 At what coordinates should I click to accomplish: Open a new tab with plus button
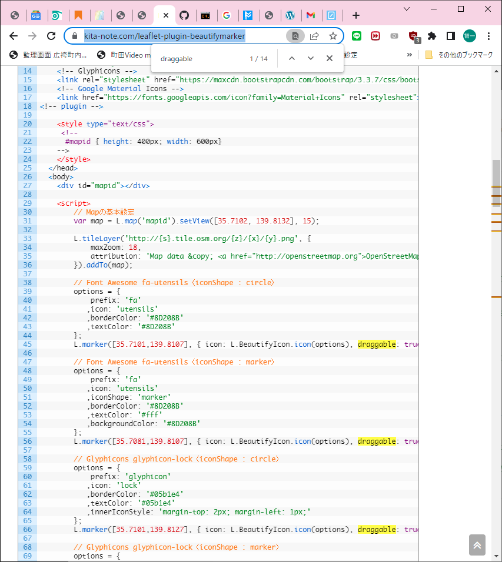pos(355,15)
